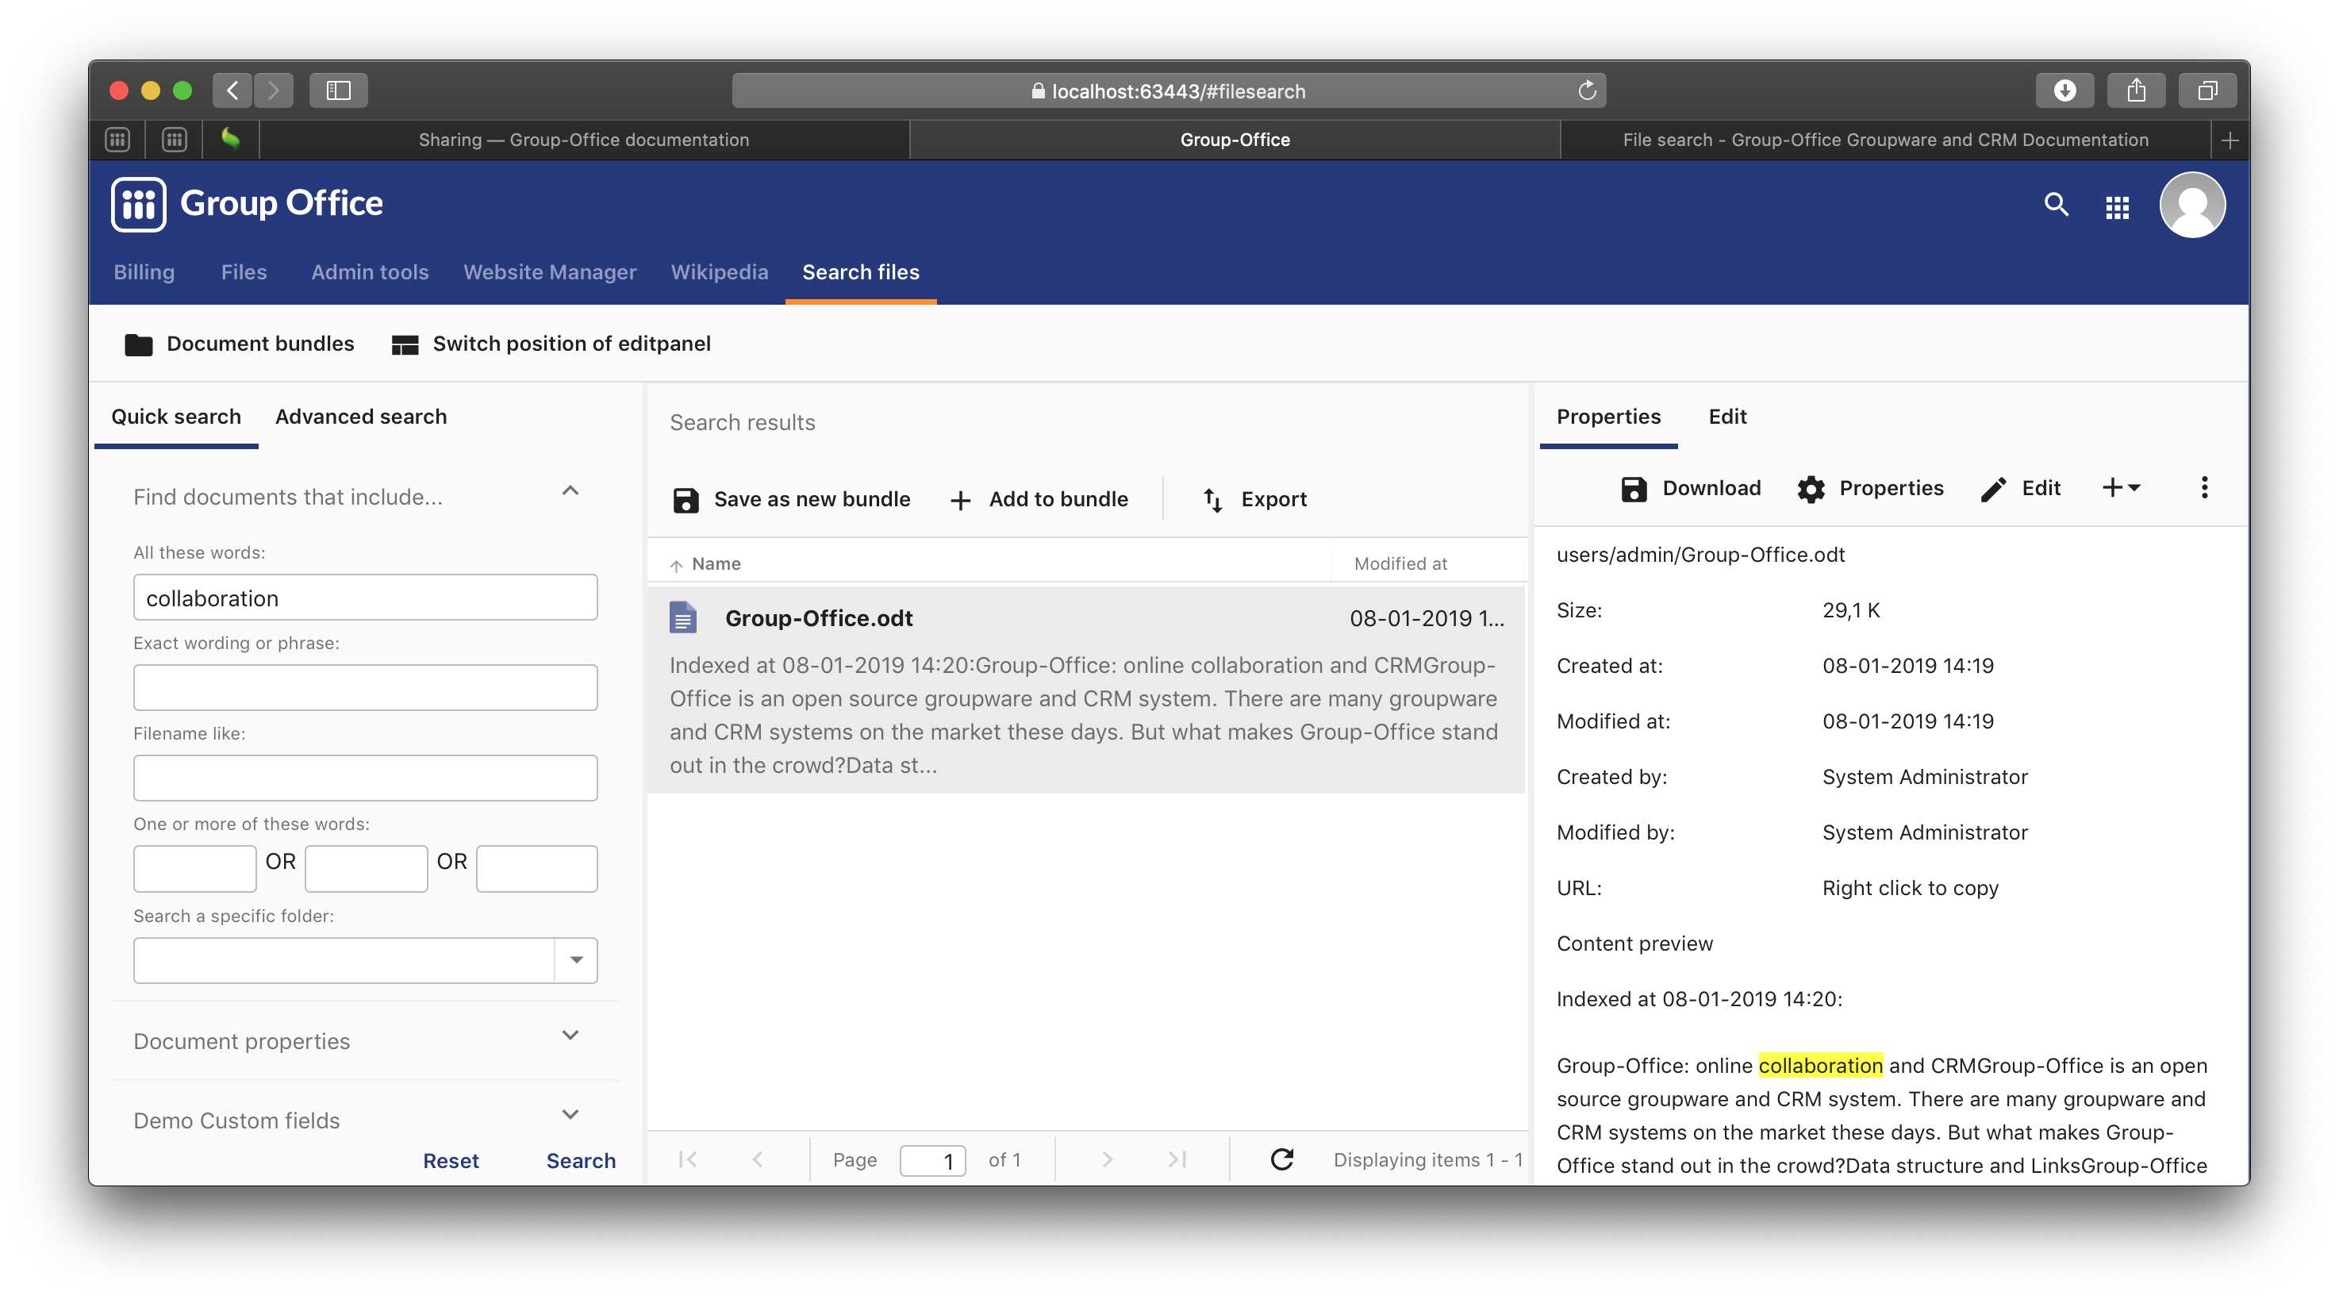Click the page number input field
The width and height of the screenshot is (2339, 1303).
[931, 1160]
